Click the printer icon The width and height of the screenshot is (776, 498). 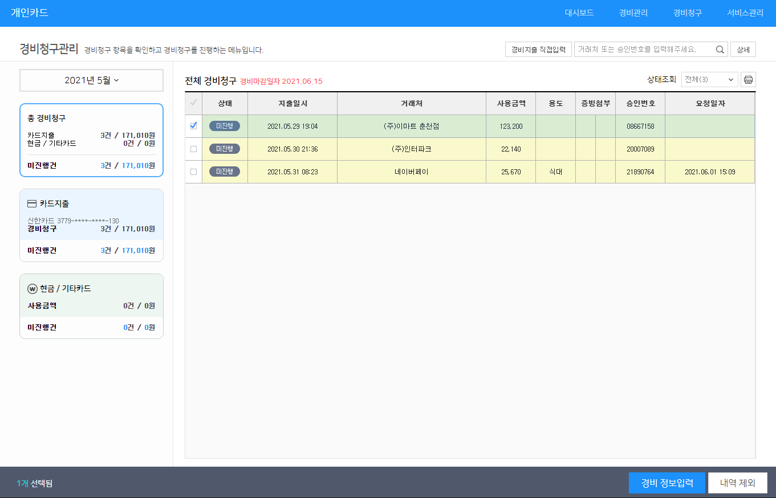748,80
